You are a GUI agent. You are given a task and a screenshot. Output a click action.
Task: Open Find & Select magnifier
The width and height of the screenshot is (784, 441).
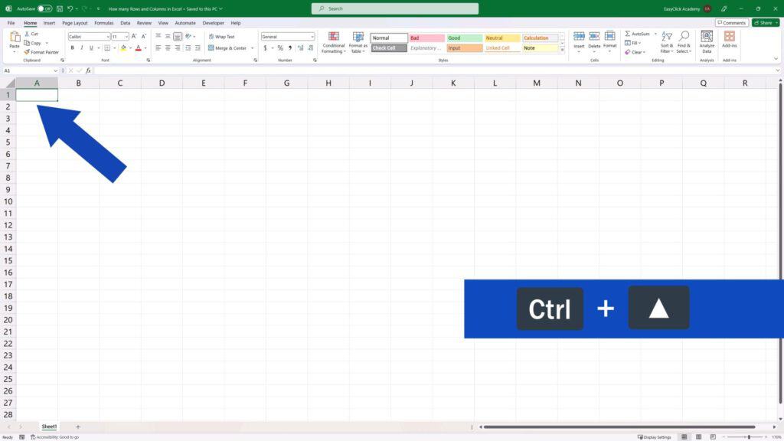[684, 43]
